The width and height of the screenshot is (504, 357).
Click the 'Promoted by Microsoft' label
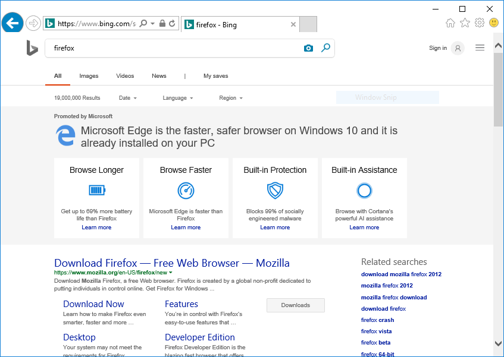pyautogui.click(x=83, y=116)
